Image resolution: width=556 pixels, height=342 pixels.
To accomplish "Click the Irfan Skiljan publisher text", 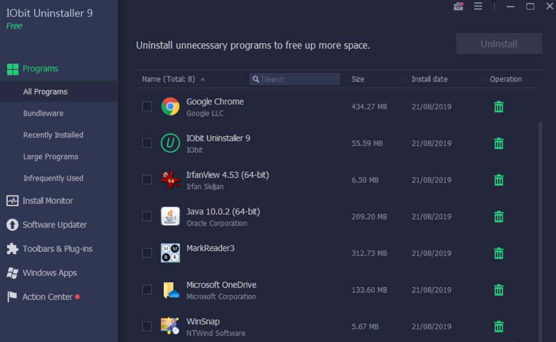I will (x=205, y=187).
